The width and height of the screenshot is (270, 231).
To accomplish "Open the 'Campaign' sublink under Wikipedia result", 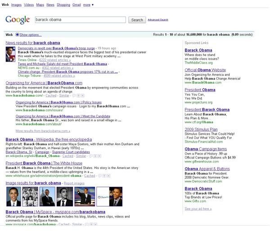I will pos(42,152).
